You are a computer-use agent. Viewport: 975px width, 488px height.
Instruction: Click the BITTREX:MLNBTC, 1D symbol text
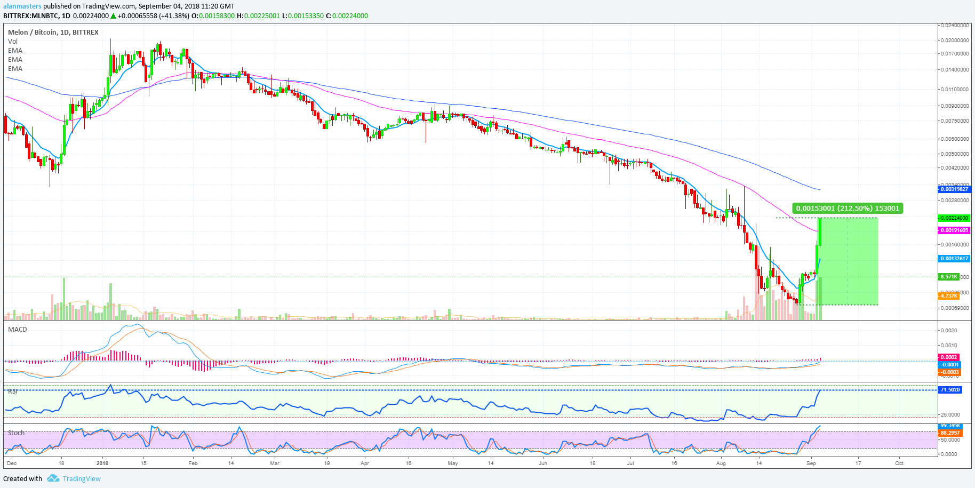pos(37,16)
